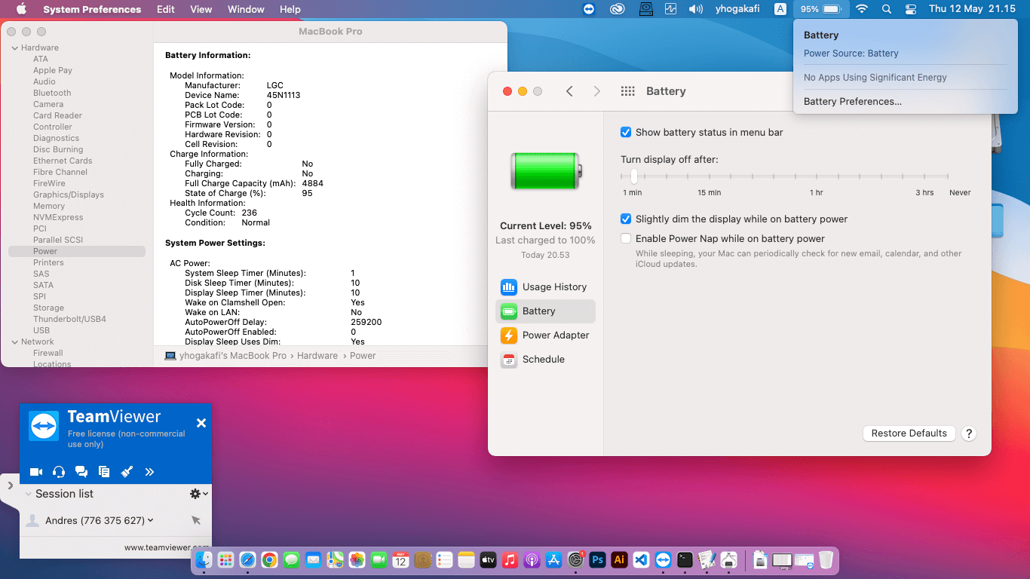Expand the Andres session dropdown

click(151, 520)
